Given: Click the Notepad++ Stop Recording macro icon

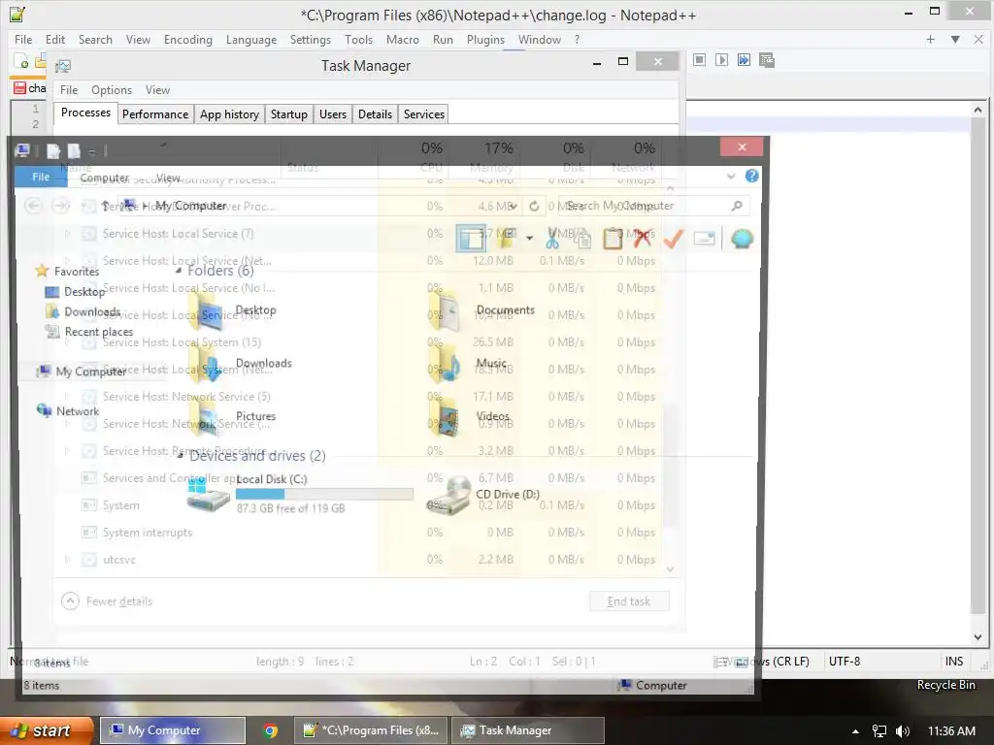Looking at the screenshot, I should click(x=699, y=59).
